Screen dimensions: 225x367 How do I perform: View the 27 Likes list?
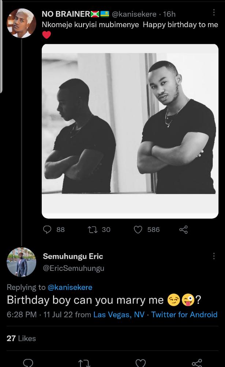[21, 338]
